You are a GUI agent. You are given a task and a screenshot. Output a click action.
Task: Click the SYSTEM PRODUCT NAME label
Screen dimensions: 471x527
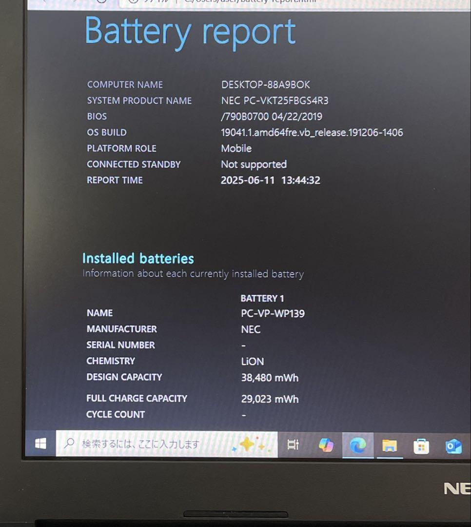139,101
